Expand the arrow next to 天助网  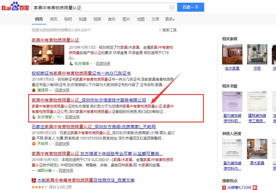click(50, 144)
